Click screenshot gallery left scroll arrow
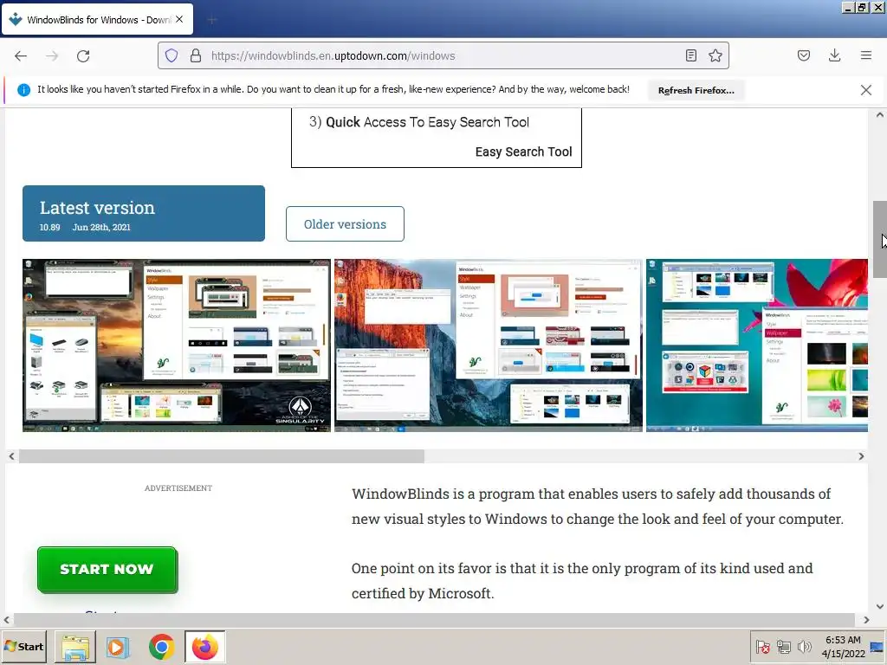 tap(11, 456)
